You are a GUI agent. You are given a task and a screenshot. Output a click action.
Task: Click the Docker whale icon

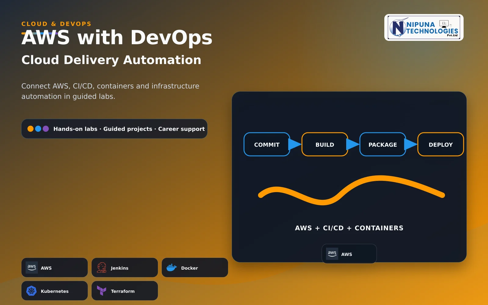[x=172, y=267]
